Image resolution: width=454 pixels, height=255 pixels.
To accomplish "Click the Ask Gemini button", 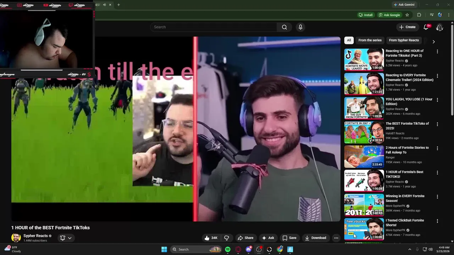I will coord(404,5).
